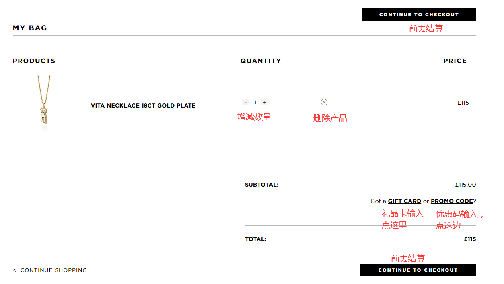Click the PRODUCTS column header
The image size is (504, 284).
(x=34, y=61)
